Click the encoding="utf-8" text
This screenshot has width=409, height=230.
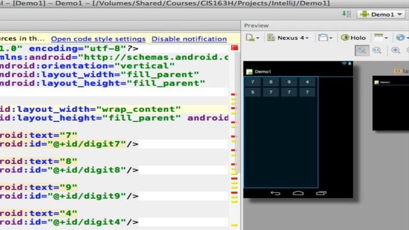coord(78,49)
